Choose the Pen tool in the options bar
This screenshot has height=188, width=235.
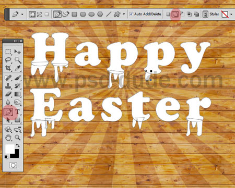[x=57, y=14]
